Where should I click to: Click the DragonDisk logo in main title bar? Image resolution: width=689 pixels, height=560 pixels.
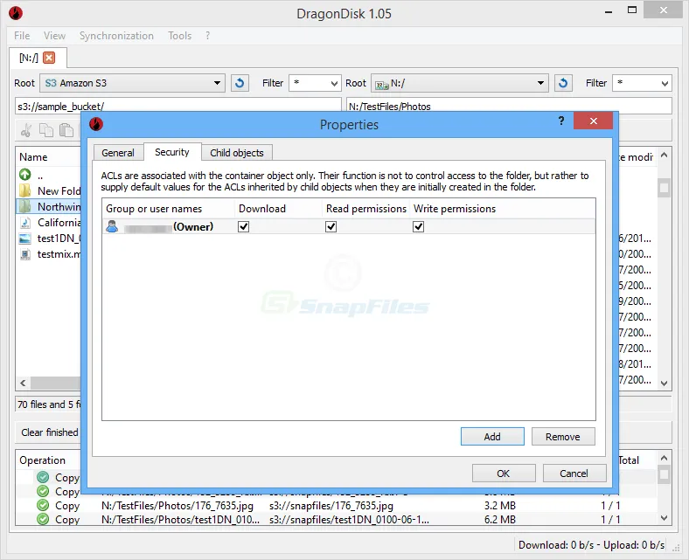pyautogui.click(x=16, y=13)
